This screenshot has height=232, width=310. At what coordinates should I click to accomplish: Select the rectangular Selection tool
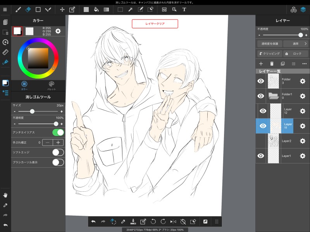pyautogui.click(x=120, y=9)
